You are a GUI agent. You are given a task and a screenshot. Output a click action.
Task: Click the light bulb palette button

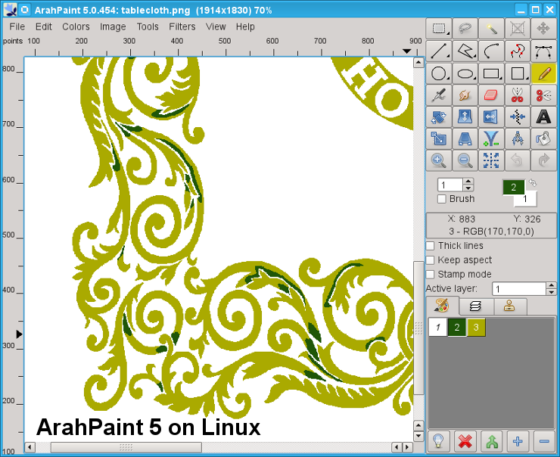coord(438,441)
